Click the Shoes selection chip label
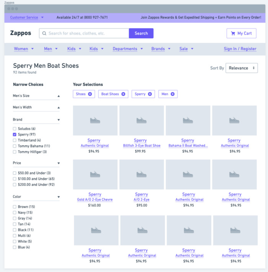The image size is (268, 272). point(81,94)
